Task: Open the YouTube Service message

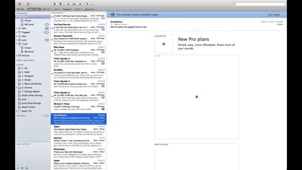Action: tap(79, 28)
